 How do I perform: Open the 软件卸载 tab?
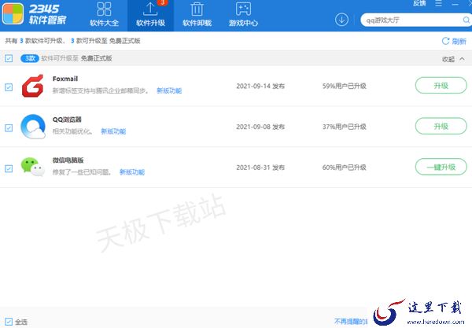click(197, 15)
